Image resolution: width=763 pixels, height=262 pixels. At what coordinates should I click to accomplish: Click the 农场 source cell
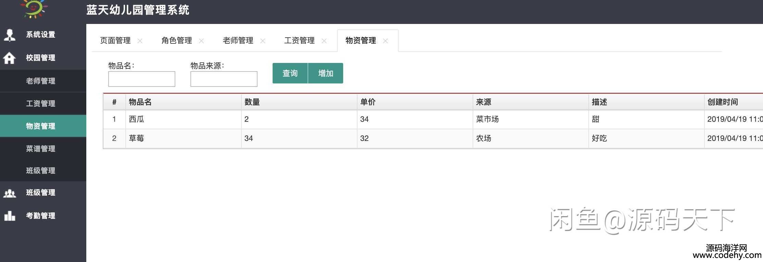pos(531,139)
